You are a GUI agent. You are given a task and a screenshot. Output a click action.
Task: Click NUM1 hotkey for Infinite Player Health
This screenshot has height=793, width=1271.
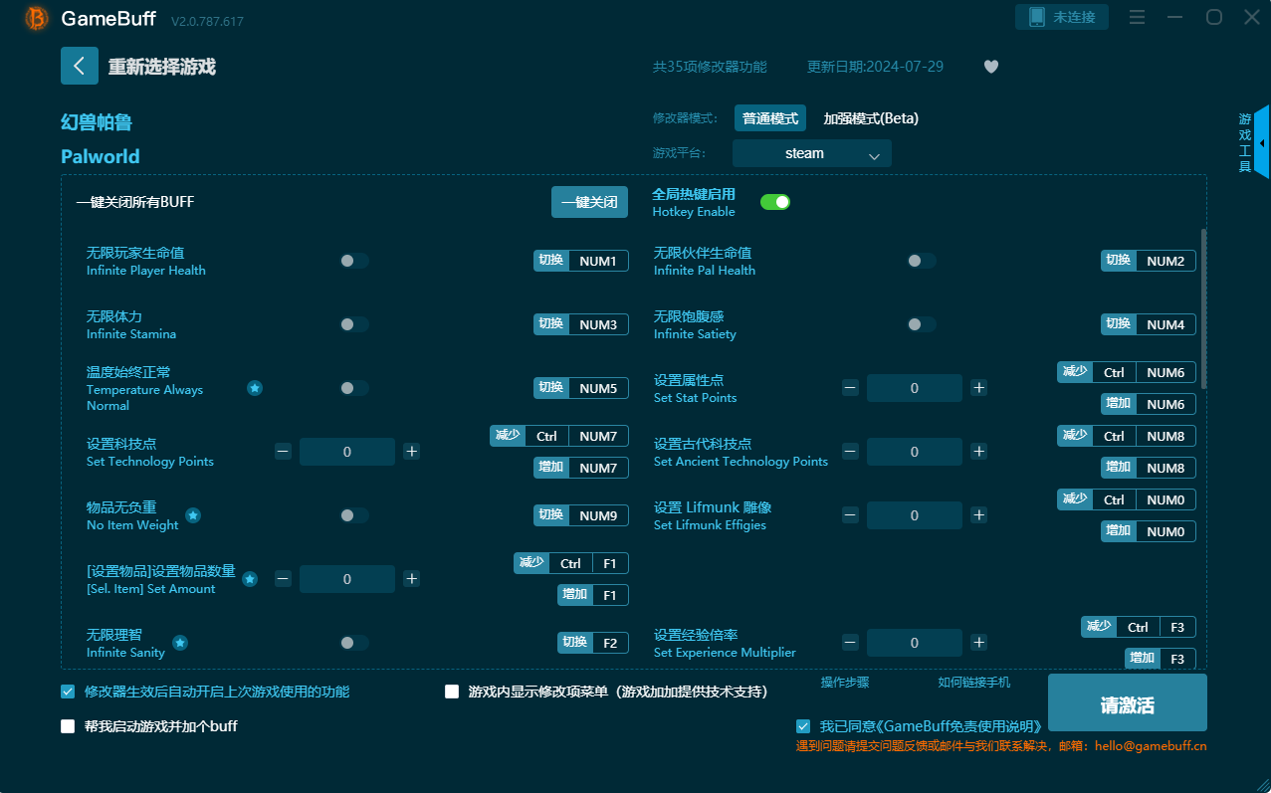click(598, 261)
